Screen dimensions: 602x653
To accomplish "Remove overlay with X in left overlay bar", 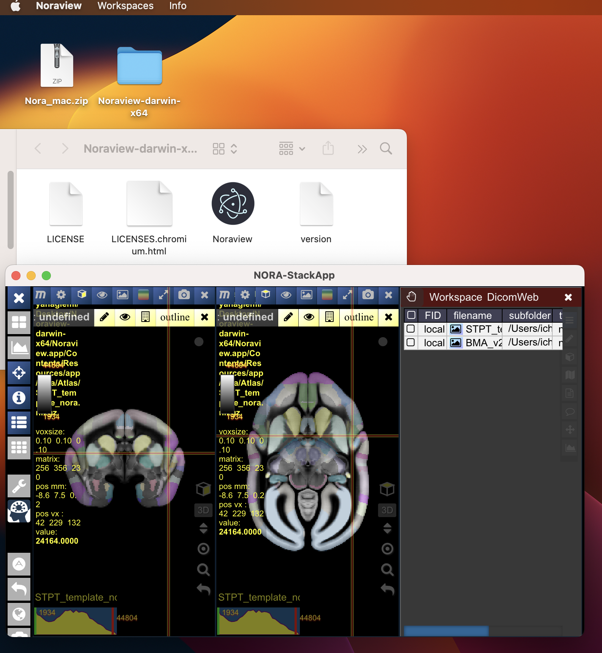I will pyautogui.click(x=205, y=317).
